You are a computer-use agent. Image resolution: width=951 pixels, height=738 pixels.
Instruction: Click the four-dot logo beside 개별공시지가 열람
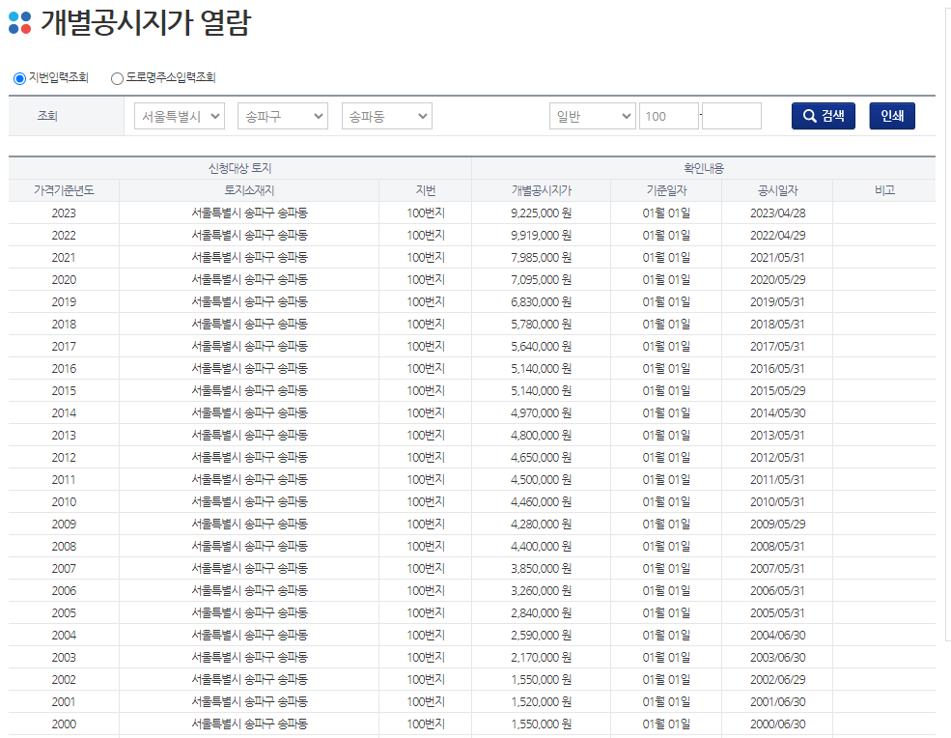[x=20, y=23]
